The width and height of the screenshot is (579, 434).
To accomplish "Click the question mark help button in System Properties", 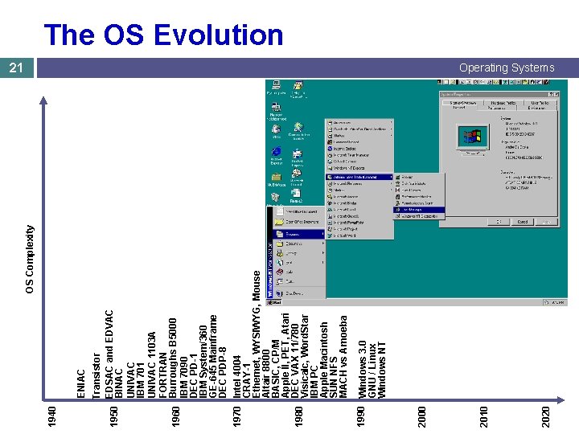I will (x=551, y=95).
